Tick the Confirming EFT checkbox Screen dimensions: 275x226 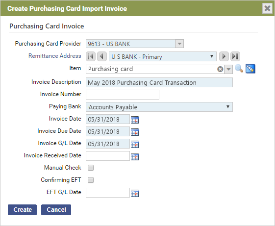(91, 180)
